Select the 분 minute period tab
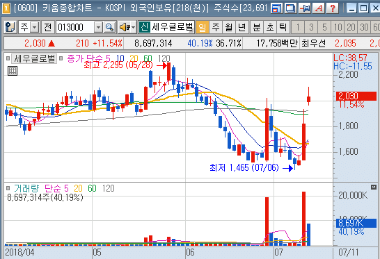Viewport: 380px width, 259px height. pos(257,27)
